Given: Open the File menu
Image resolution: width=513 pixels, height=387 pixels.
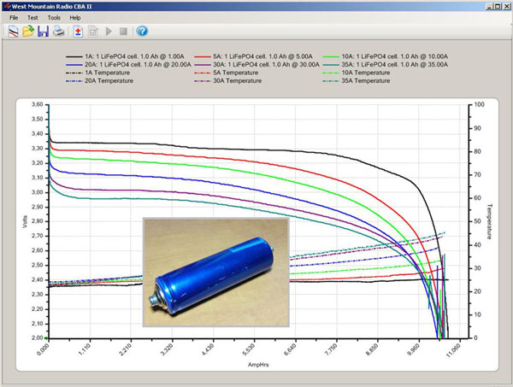Looking at the screenshot, I should (x=14, y=17).
